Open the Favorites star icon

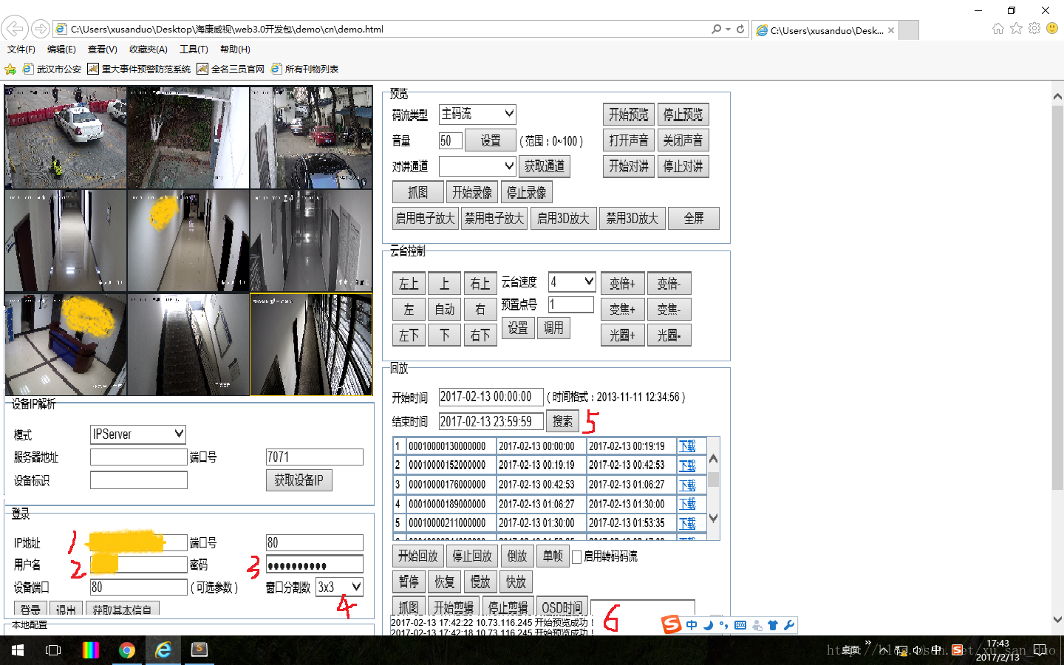[1016, 28]
